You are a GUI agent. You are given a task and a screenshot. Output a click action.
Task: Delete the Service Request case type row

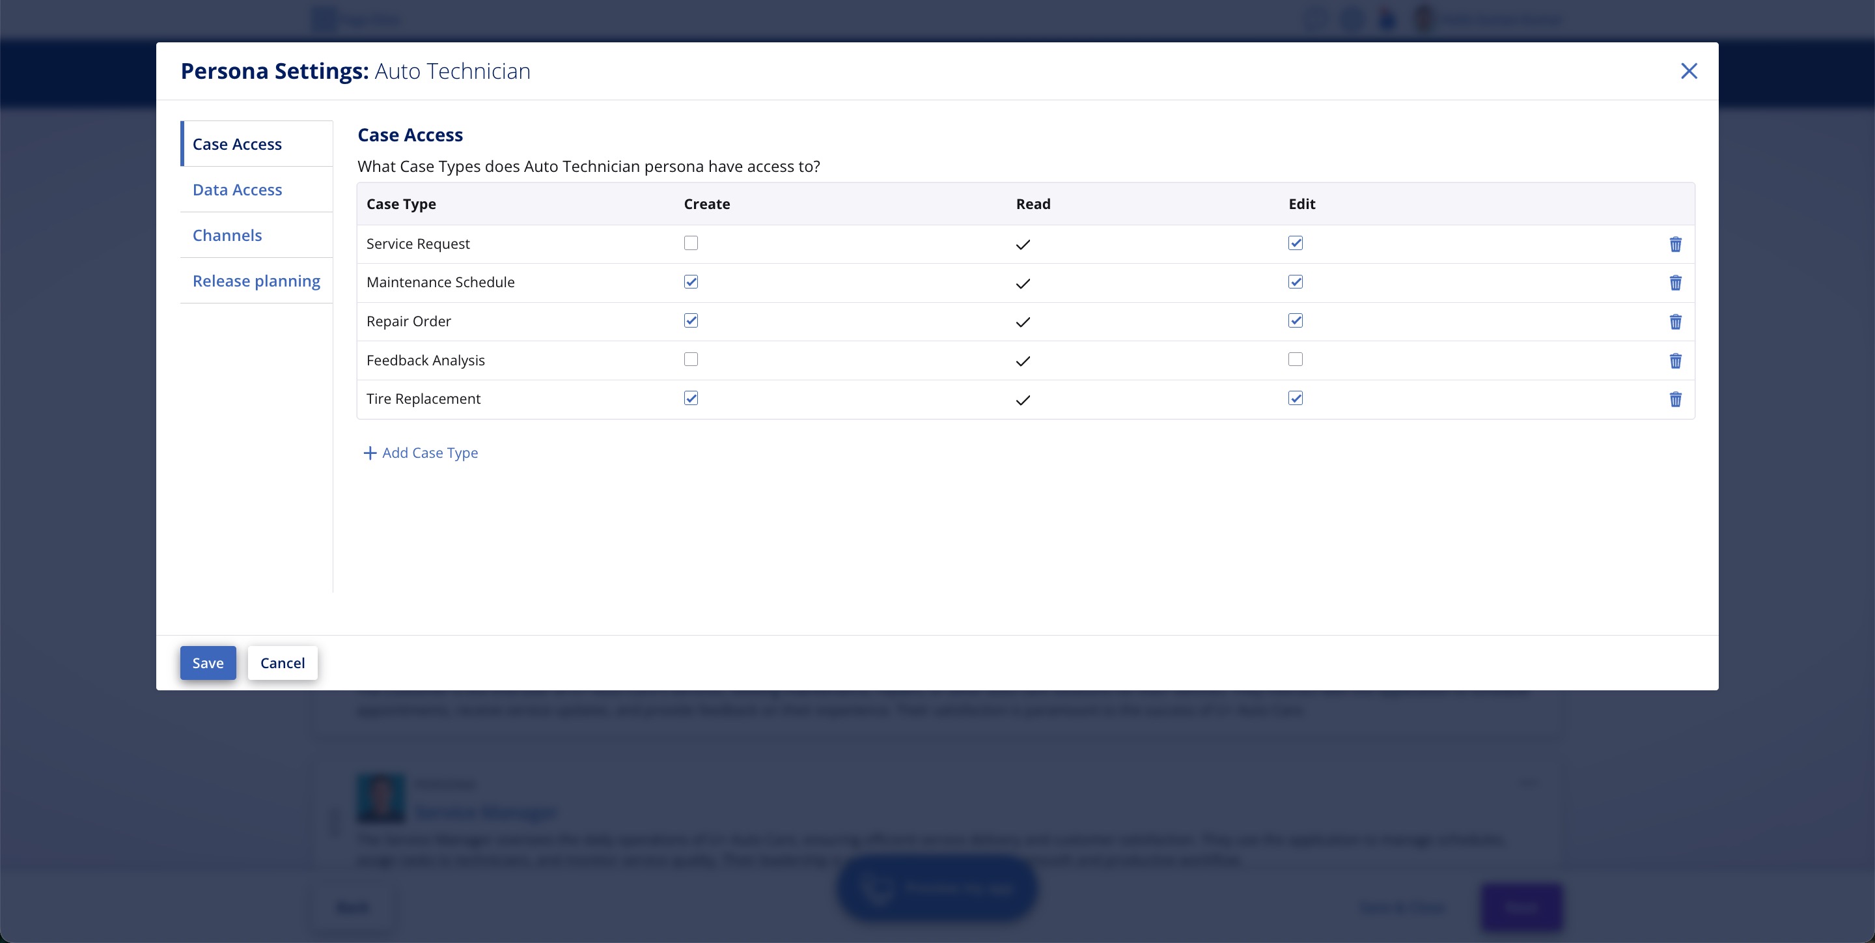[1675, 244]
